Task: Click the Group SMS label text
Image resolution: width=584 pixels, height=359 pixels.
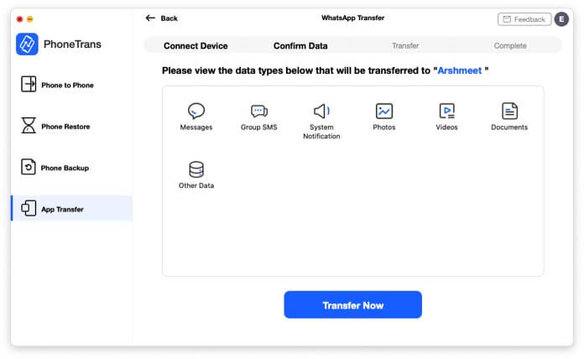Action: pyautogui.click(x=258, y=127)
